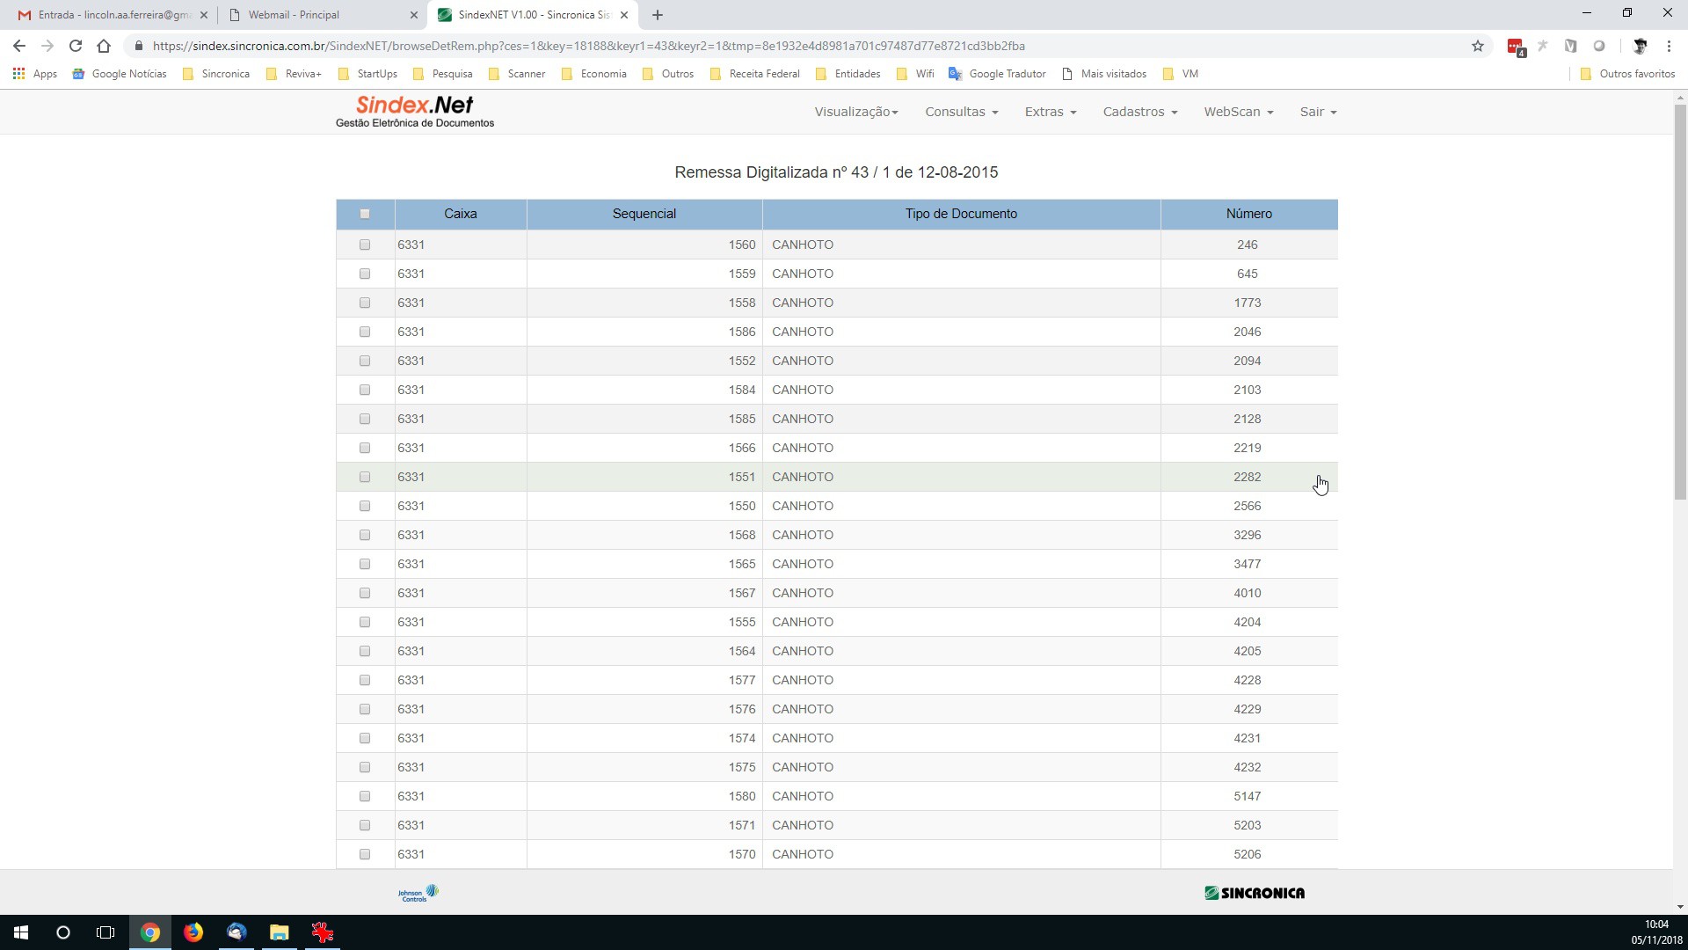Expand the Consultas dropdown menu
This screenshot has width=1688, height=950.
(961, 112)
